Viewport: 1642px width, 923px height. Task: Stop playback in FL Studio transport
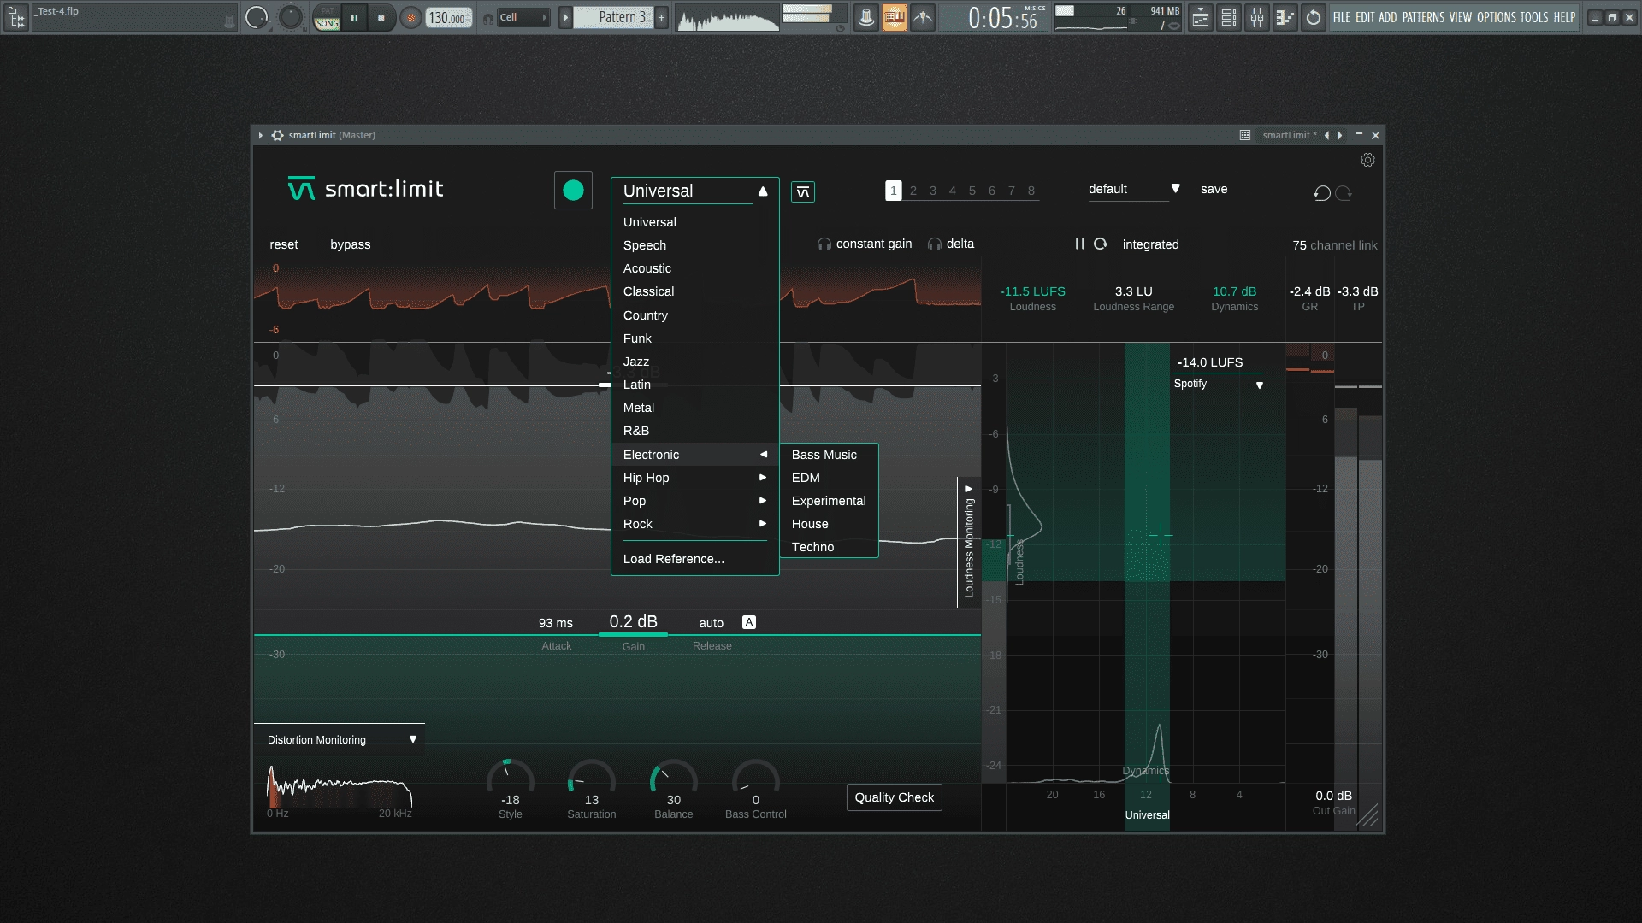tap(381, 17)
